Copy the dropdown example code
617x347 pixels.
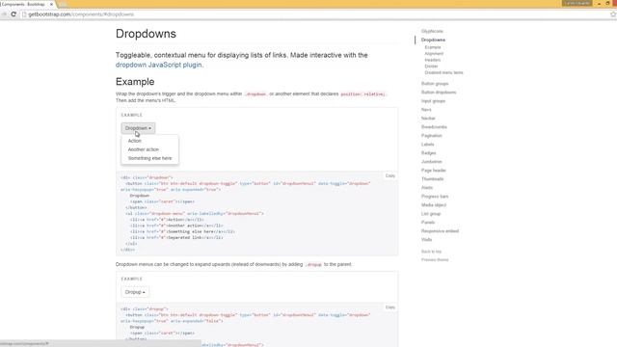(x=389, y=175)
